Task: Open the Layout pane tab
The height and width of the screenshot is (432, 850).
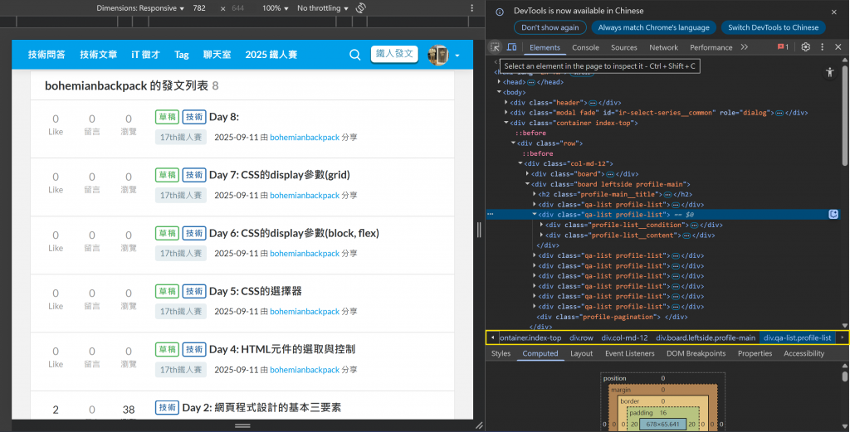Action: [x=581, y=353]
